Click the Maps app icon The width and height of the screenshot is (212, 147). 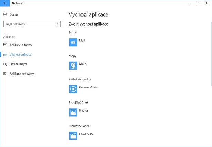coord(73,66)
